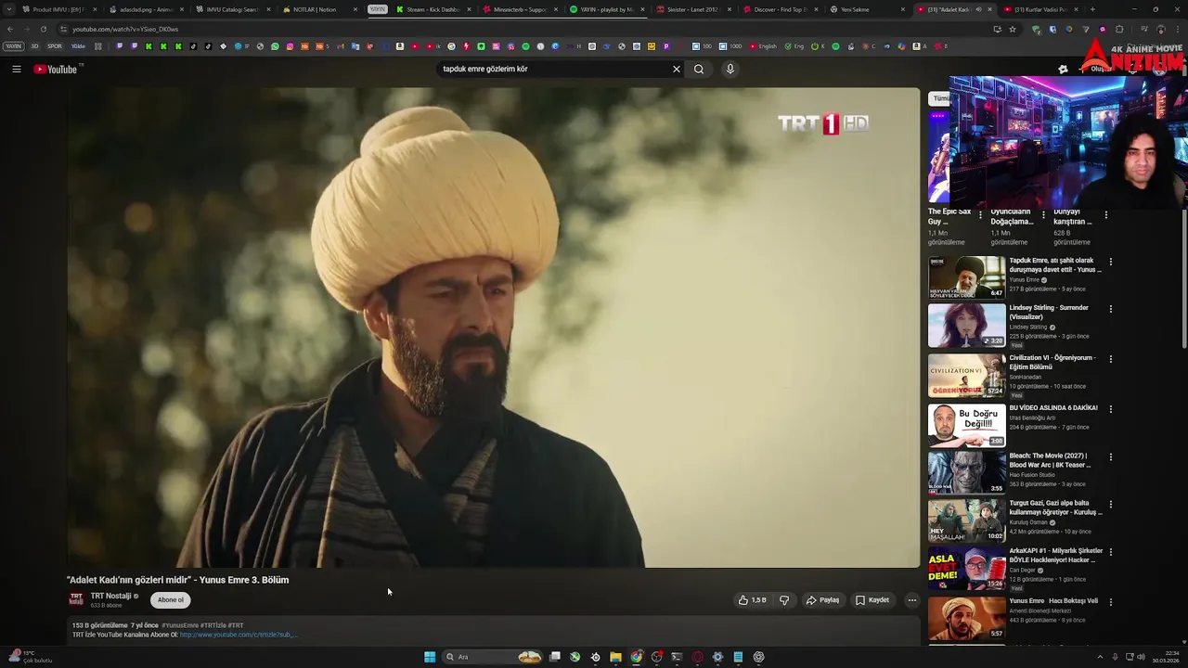Start voice search with microphone icon

(x=730, y=69)
